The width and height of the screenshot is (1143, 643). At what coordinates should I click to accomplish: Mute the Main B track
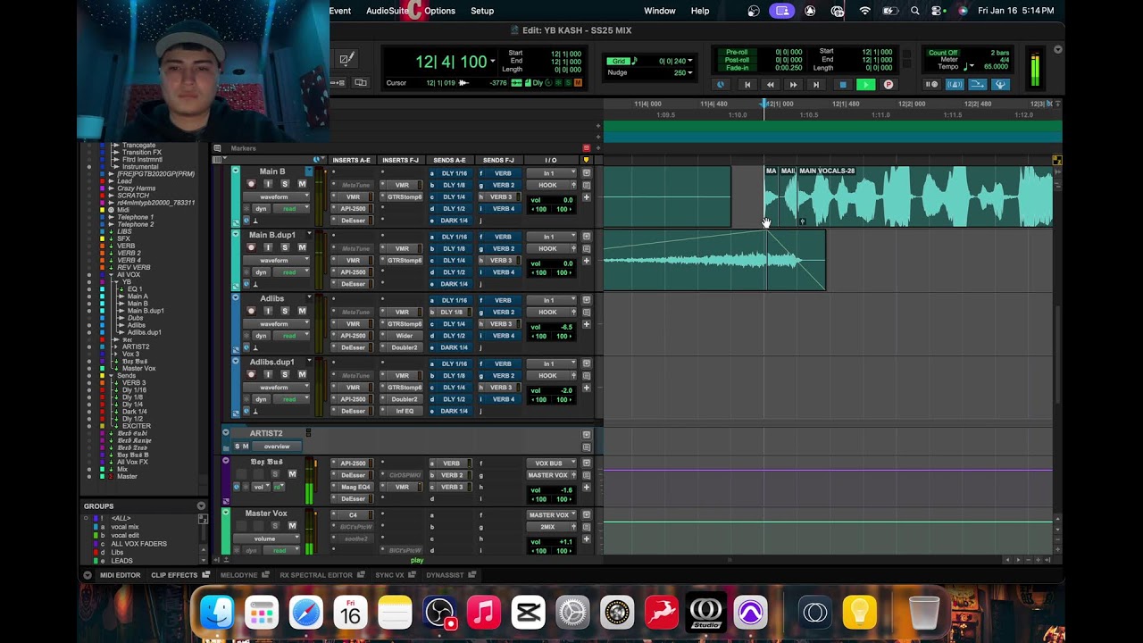point(302,184)
